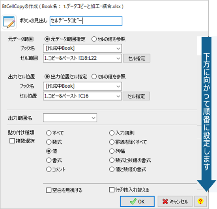Enable 行列を入れ替える checkbox
The height and width of the screenshot is (209, 217).
pyautogui.click(x=112, y=190)
